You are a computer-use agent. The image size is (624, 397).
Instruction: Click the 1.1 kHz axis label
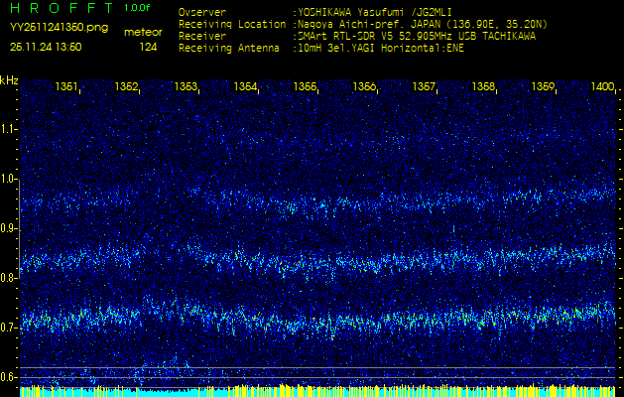click(9, 129)
